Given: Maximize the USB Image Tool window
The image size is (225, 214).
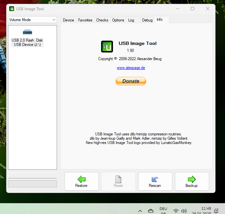Looking at the screenshot, I should tap(193, 9).
